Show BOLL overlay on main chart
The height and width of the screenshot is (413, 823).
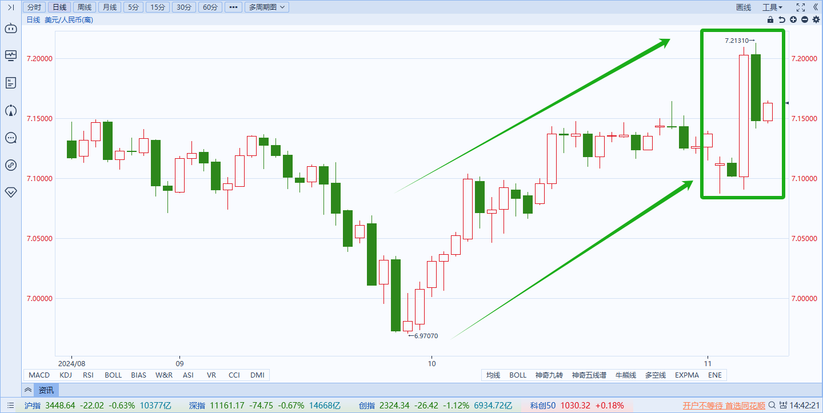518,375
